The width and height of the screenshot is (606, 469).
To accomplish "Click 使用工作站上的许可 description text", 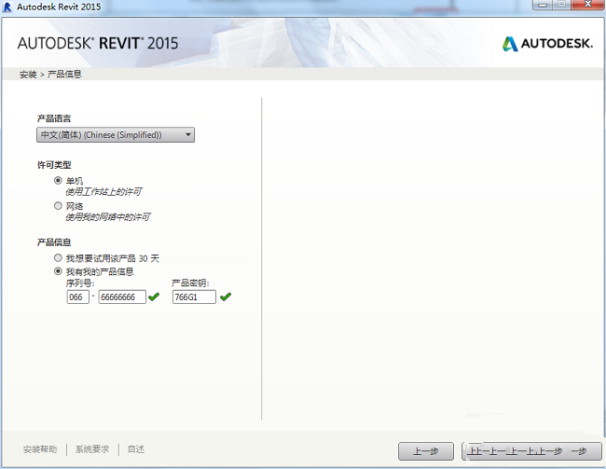I will [103, 192].
